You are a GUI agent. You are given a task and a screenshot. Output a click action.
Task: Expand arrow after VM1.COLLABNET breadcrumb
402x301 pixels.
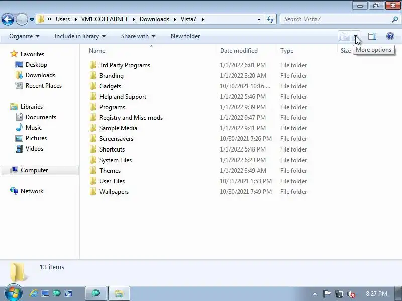(134, 19)
